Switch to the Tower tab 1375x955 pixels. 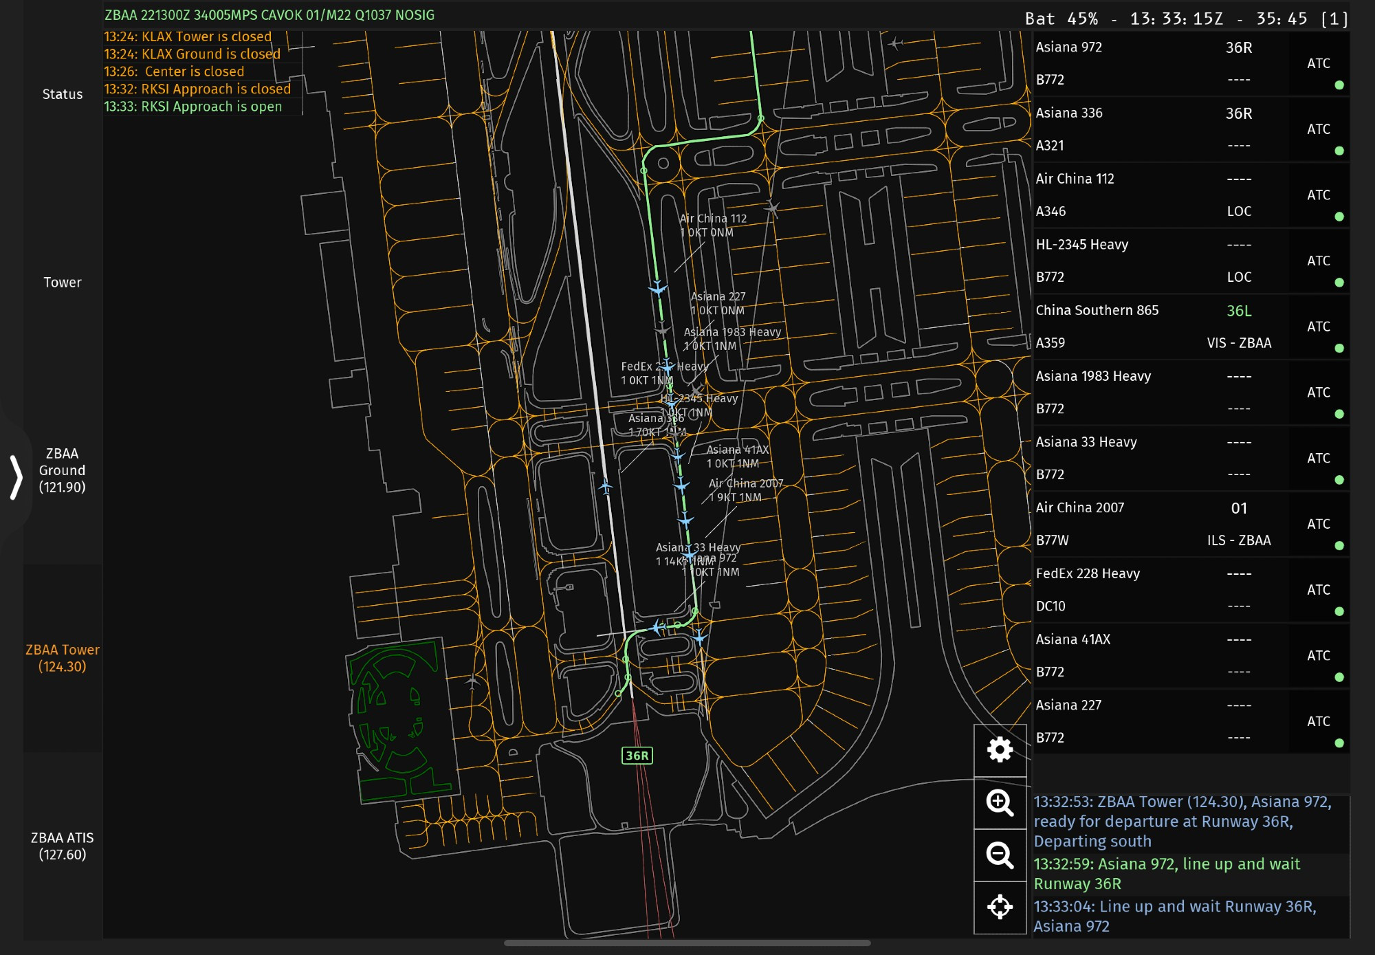tap(63, 282)
